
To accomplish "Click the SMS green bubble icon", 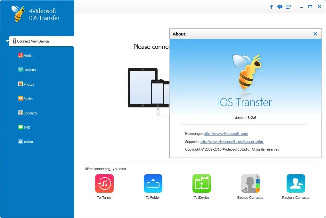I will point(20,127).
